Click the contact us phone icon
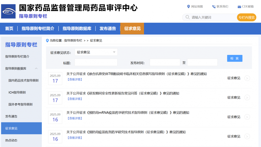 coord(214,6)
